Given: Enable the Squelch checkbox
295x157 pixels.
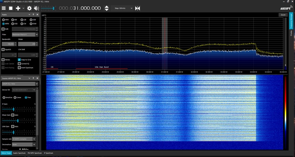Looking at the screenshot, I should point(3,50).
